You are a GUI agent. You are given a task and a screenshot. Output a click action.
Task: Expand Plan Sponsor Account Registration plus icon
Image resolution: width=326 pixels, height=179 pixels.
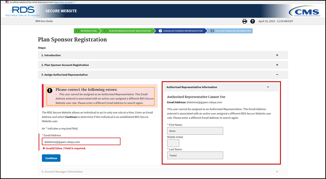pyautogui.click(x=277, y=65)
